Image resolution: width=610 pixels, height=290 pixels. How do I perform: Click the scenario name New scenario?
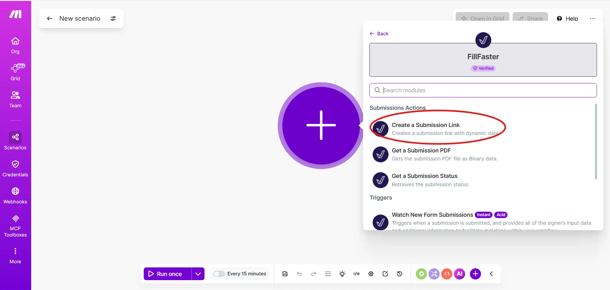click(80, 18)
